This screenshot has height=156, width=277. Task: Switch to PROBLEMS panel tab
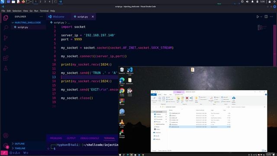(x=56, y=138)
